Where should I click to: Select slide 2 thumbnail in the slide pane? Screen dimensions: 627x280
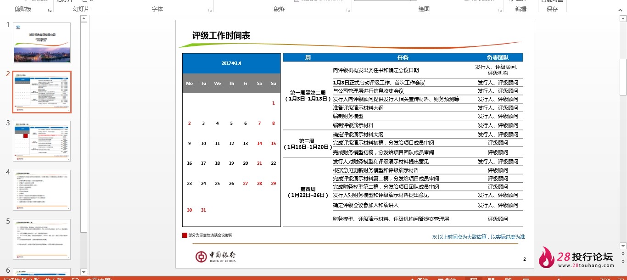pyautogui.click(x=42, y=92)
